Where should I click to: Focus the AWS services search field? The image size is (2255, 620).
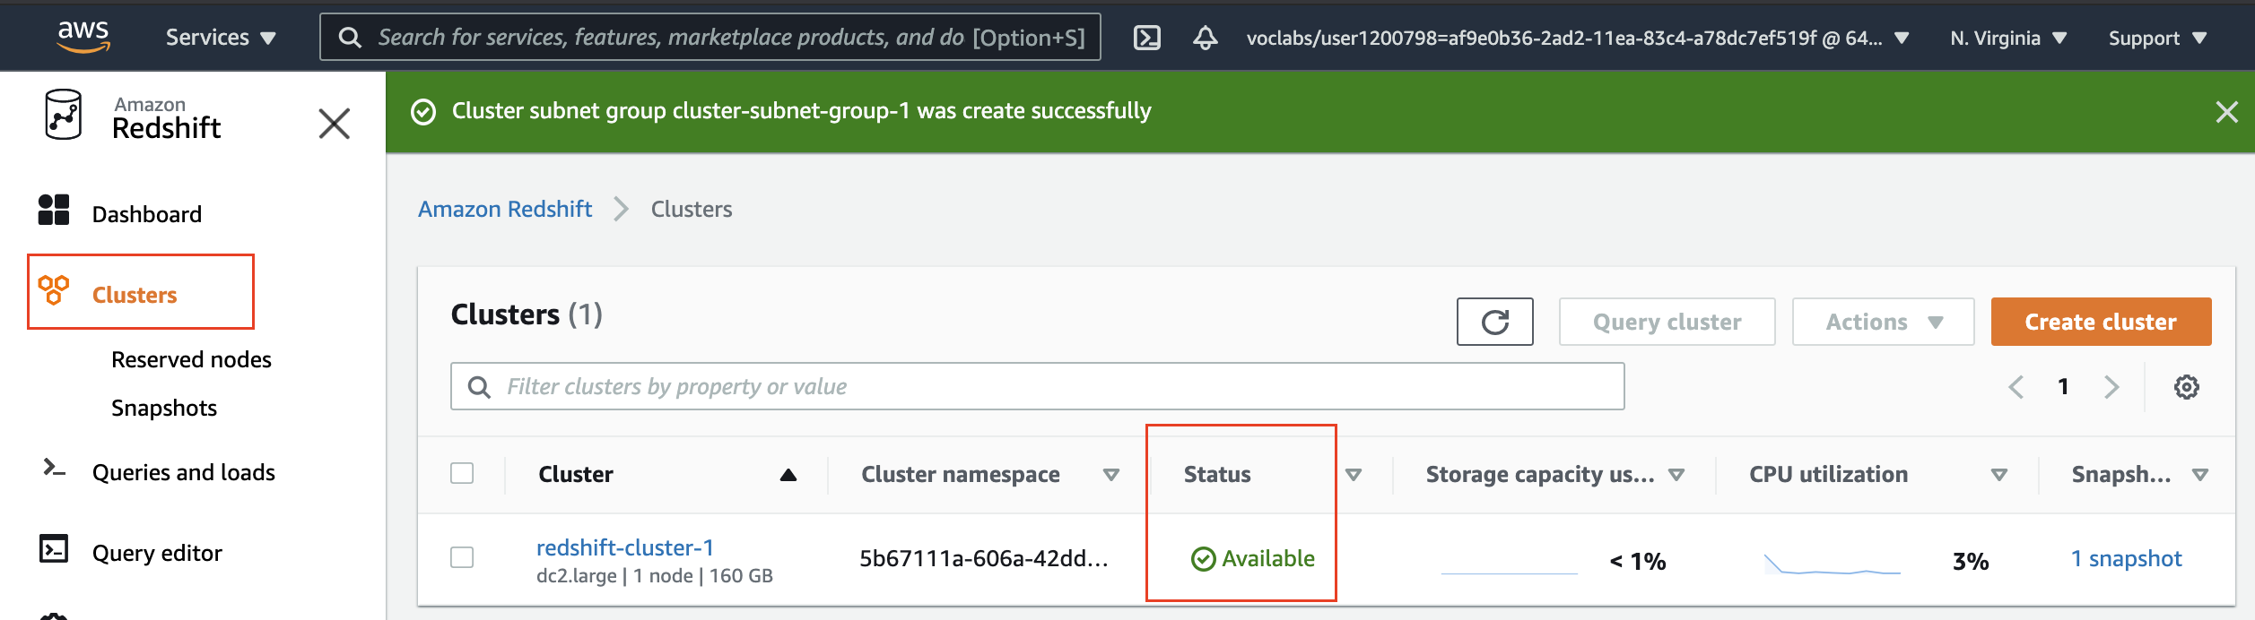click(x=710, y=37)
